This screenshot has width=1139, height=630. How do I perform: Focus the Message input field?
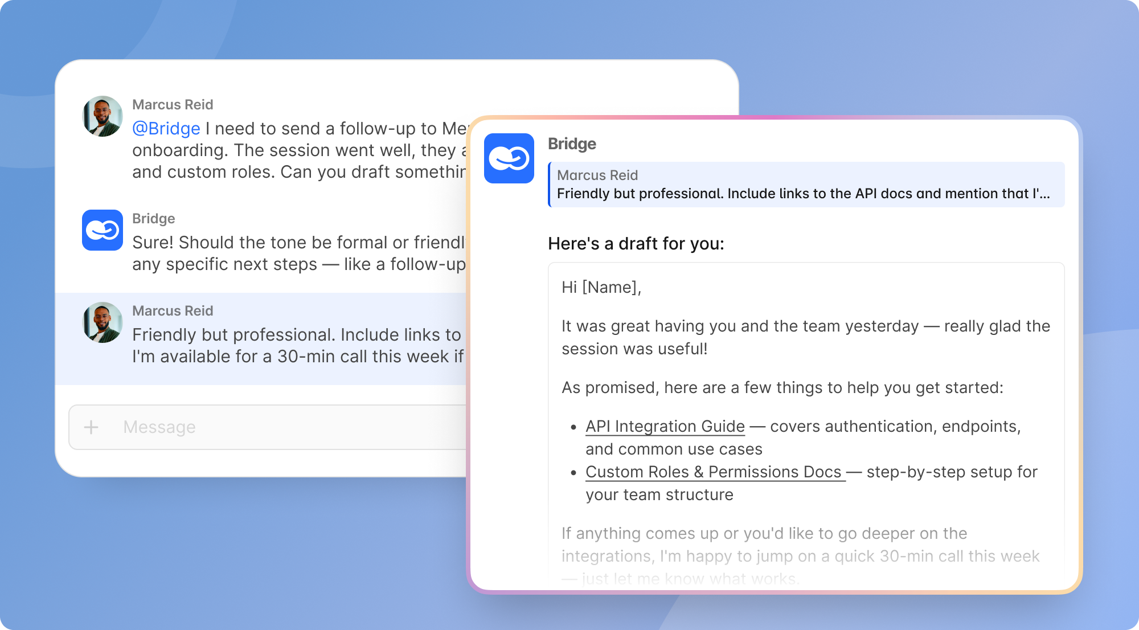[268, 427]
